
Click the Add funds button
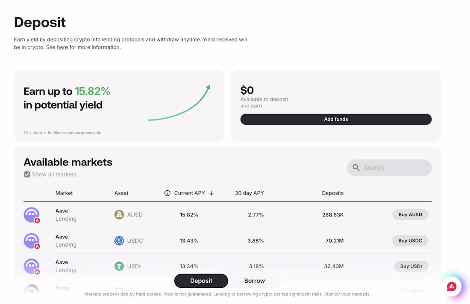[336, 119]
